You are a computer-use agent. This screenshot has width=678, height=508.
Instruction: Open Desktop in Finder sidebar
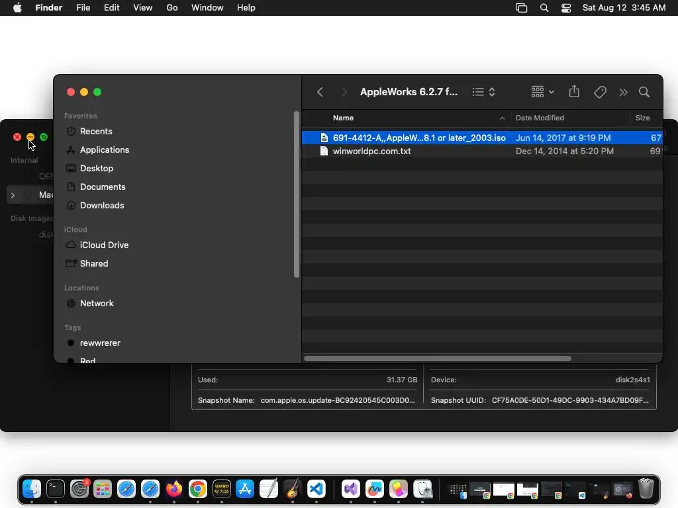(x=97, y=169)
